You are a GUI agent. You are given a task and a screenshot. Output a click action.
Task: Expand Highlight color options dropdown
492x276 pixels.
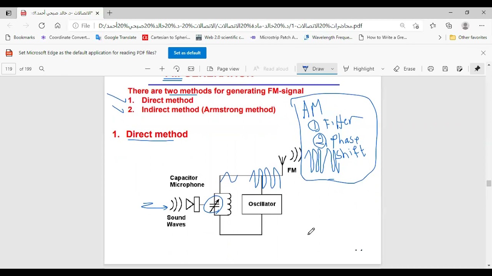383,69
